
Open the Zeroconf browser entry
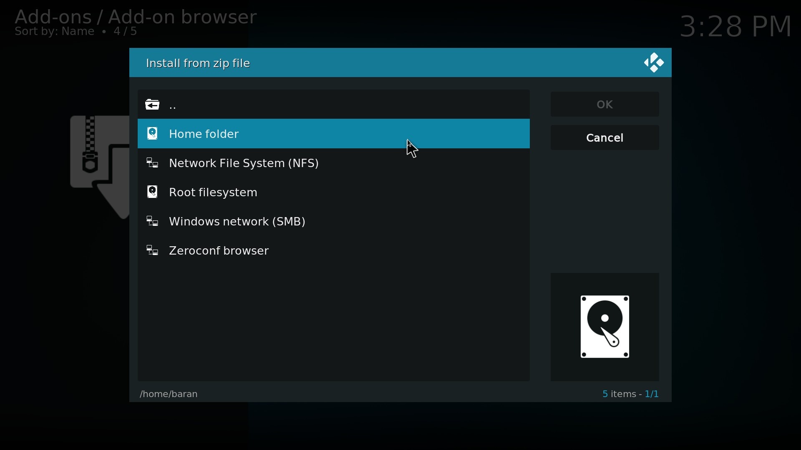[x=219, y=251]
